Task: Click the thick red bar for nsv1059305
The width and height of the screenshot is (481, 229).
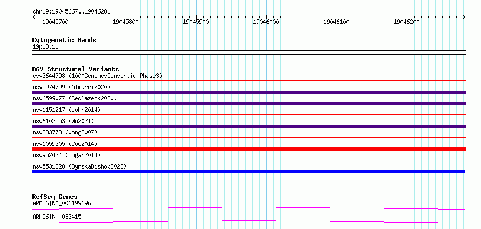Action: point(249,149)
